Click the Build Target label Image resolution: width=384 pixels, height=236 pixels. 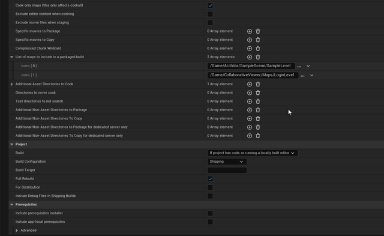pos(25,170)
